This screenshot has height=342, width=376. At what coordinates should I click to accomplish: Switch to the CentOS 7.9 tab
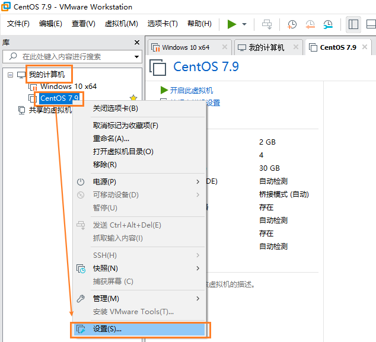[338, 47]
